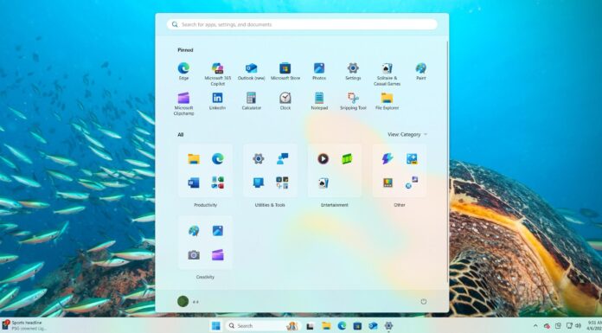Viewport: 602px width, 333px height.
Task: Open the volume control in system tray
Action: pyautogui.click(x=578, y=326)
